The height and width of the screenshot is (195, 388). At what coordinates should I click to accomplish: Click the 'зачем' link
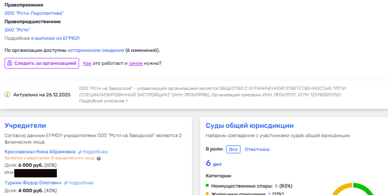(x=135, y=63)
